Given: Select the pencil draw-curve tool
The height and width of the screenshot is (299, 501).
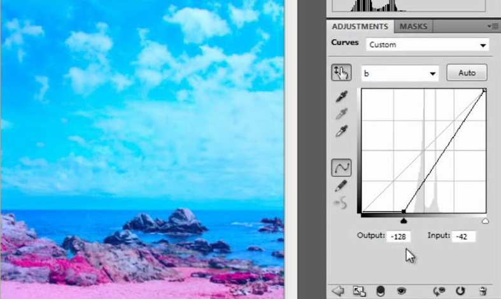Looking at the screenshot, I should tap(341, 186).
